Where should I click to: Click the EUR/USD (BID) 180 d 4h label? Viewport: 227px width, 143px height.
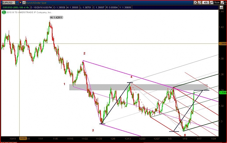pos(16,8)
